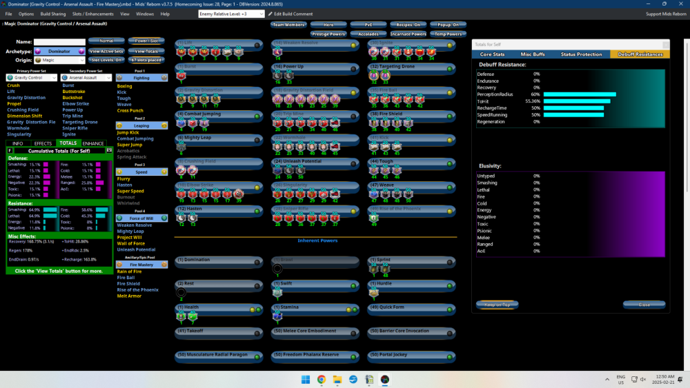Screen dimensions: 690x388
Task: Click Crushing Field's first enhancement slot
Action: coord(181,170)
